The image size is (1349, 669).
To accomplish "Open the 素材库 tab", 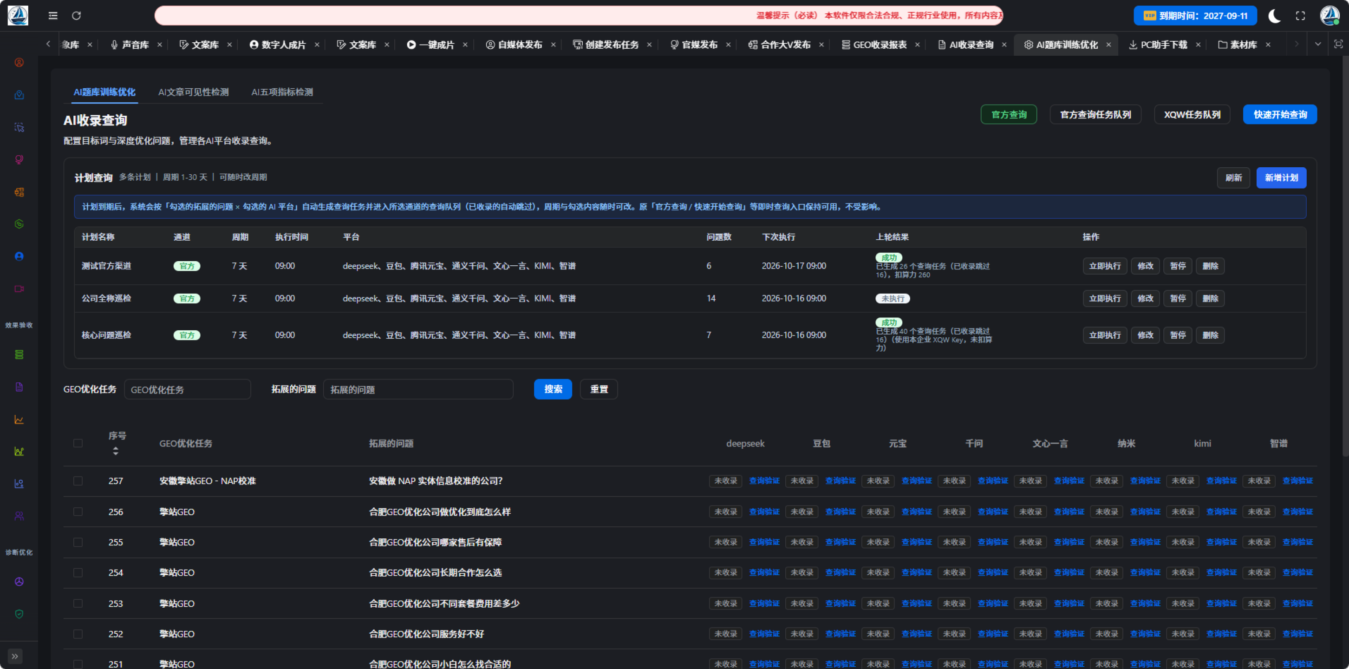I will [1244, 45].
